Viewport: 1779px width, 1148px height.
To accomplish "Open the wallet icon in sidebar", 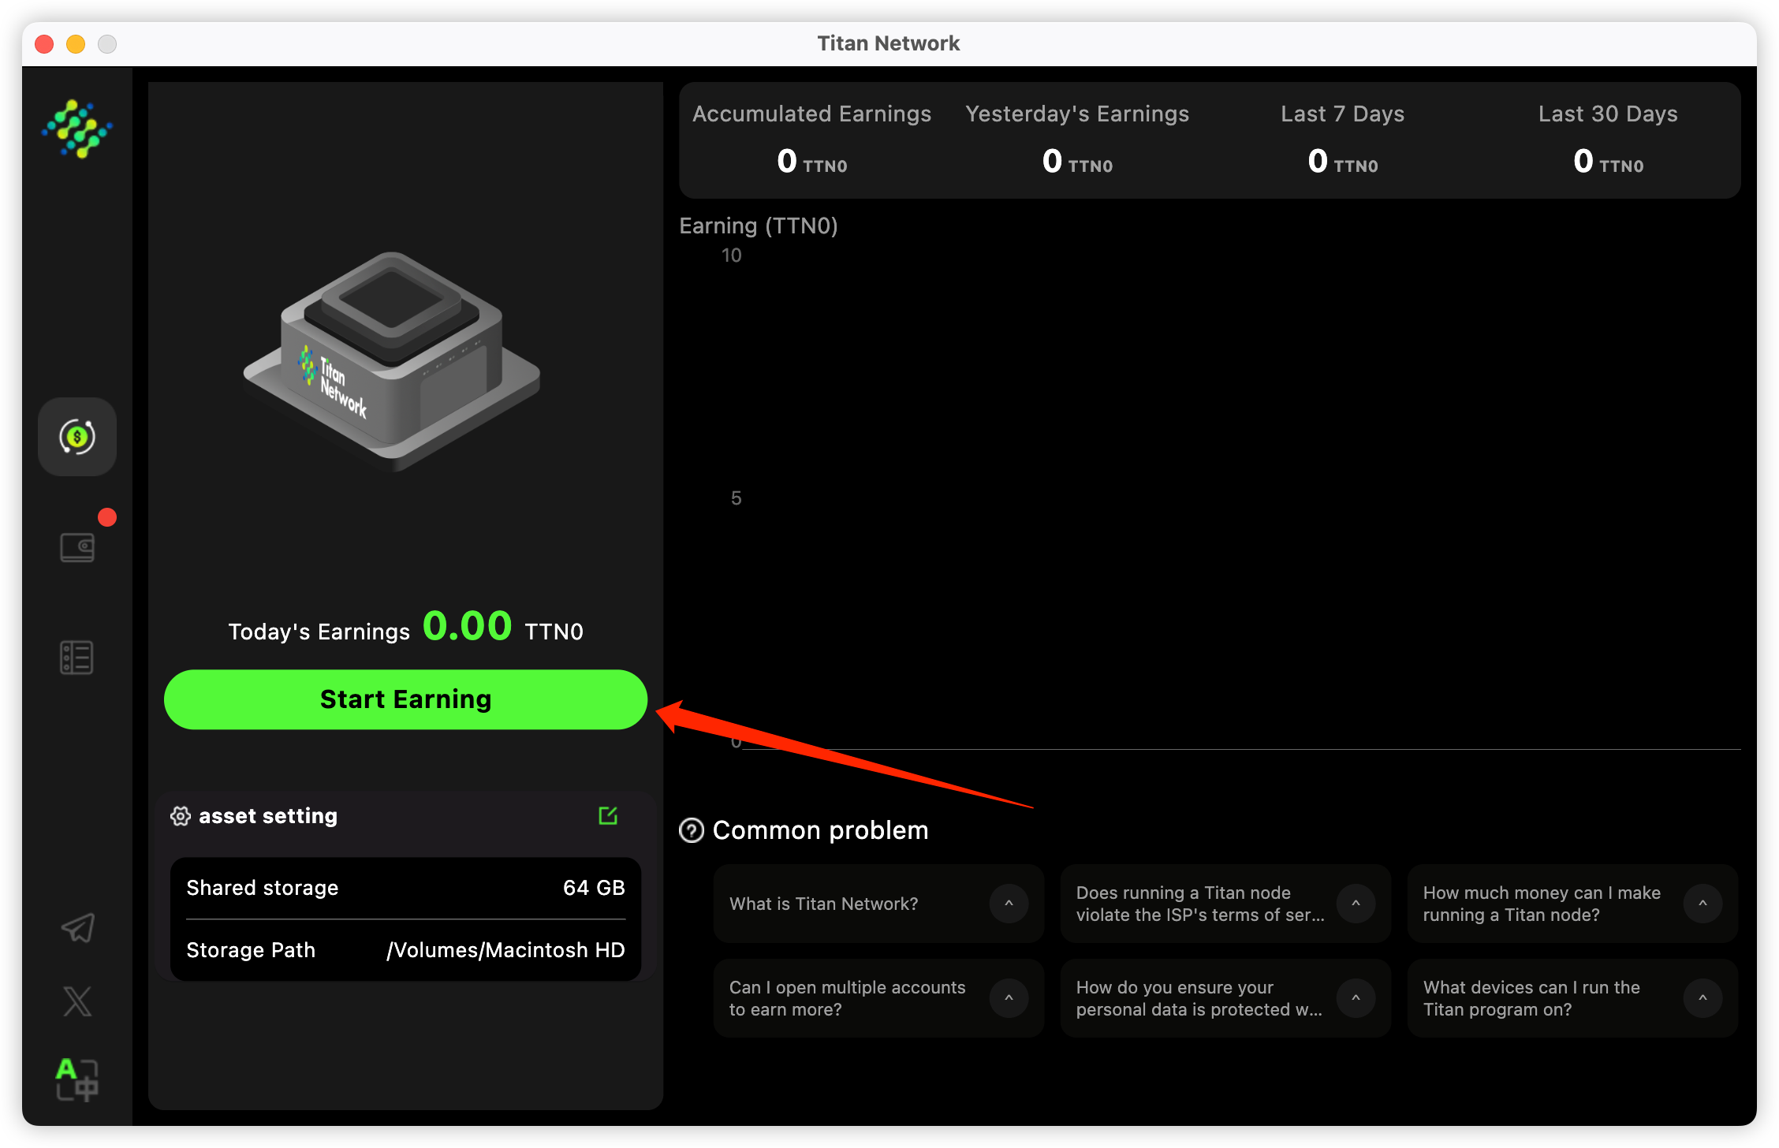I will point(77,547).
